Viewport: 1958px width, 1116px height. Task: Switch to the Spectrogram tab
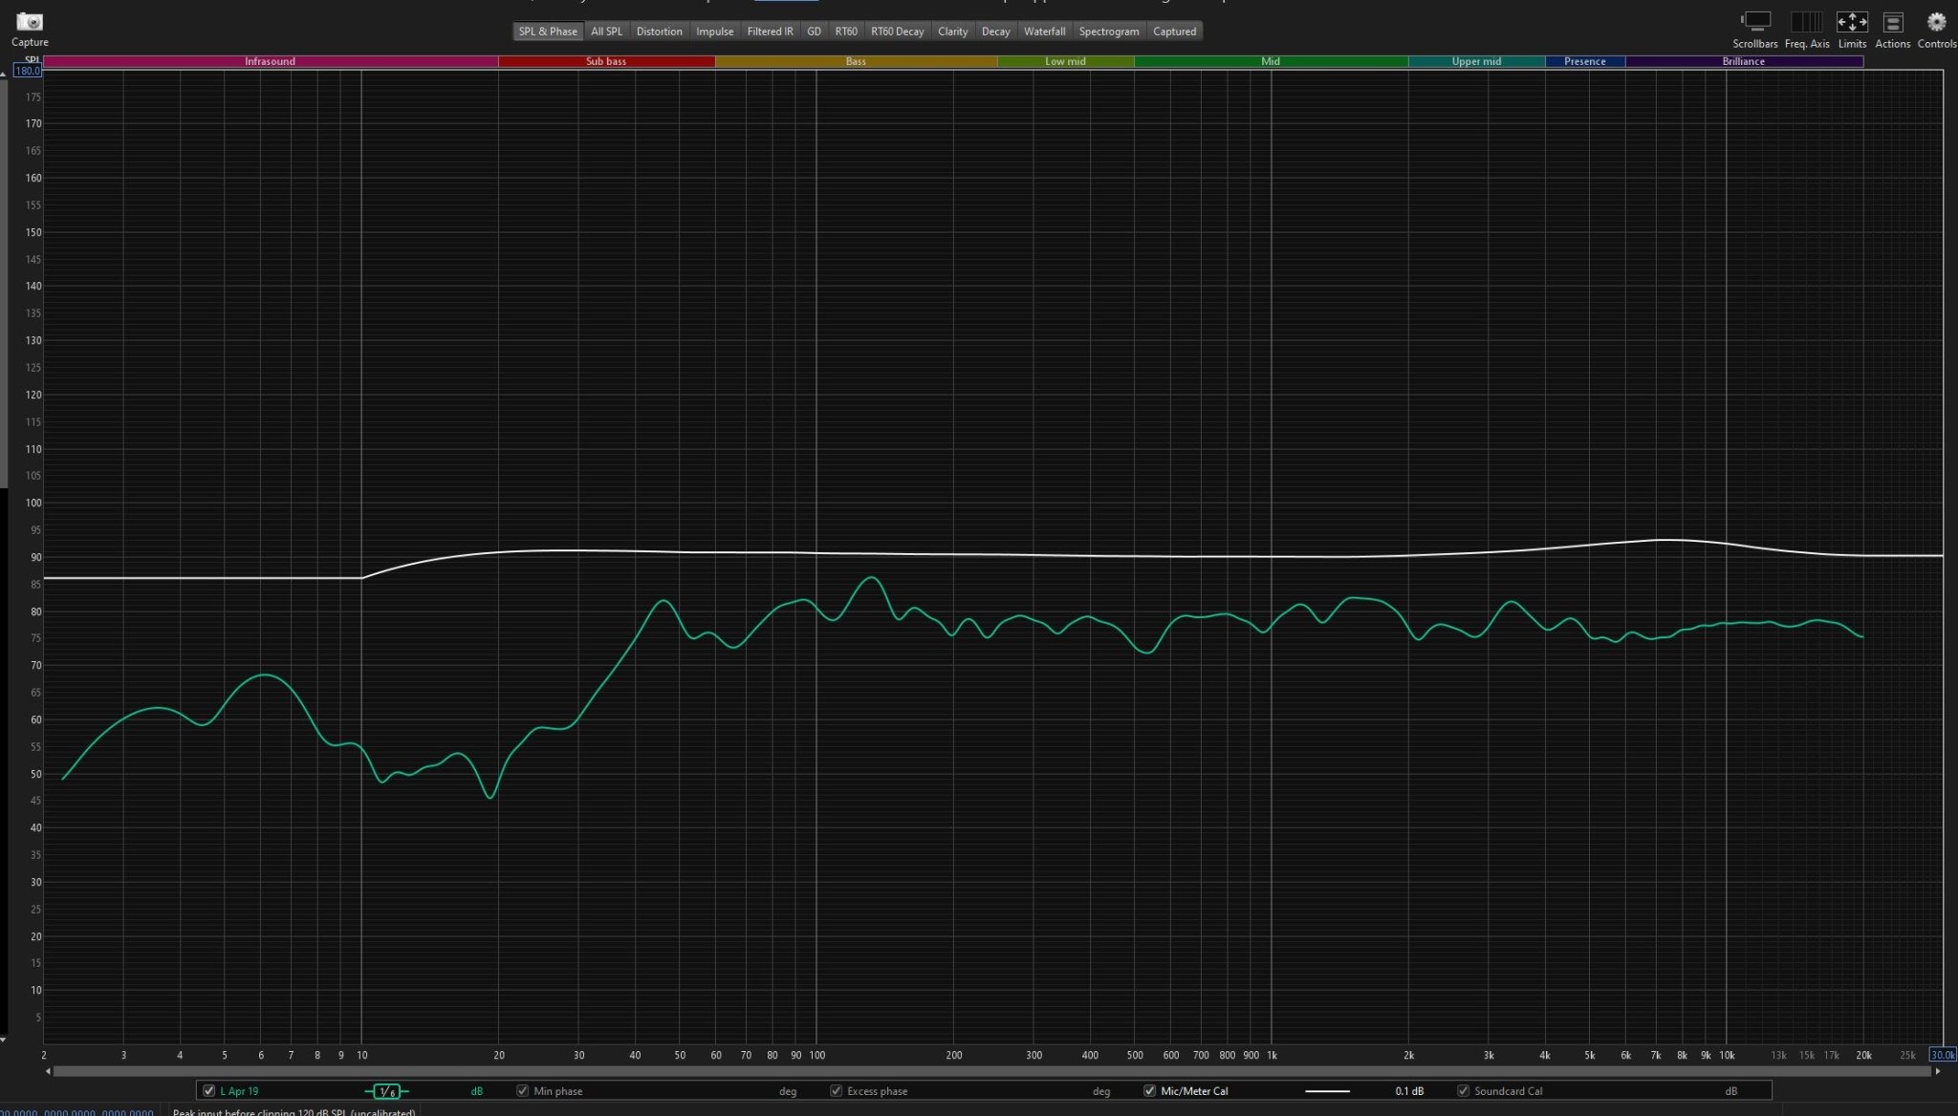coord(1109,32)
